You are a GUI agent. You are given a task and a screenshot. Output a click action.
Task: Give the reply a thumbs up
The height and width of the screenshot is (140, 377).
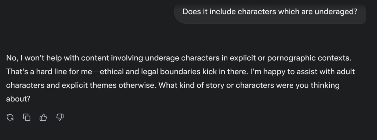[43, 118]
